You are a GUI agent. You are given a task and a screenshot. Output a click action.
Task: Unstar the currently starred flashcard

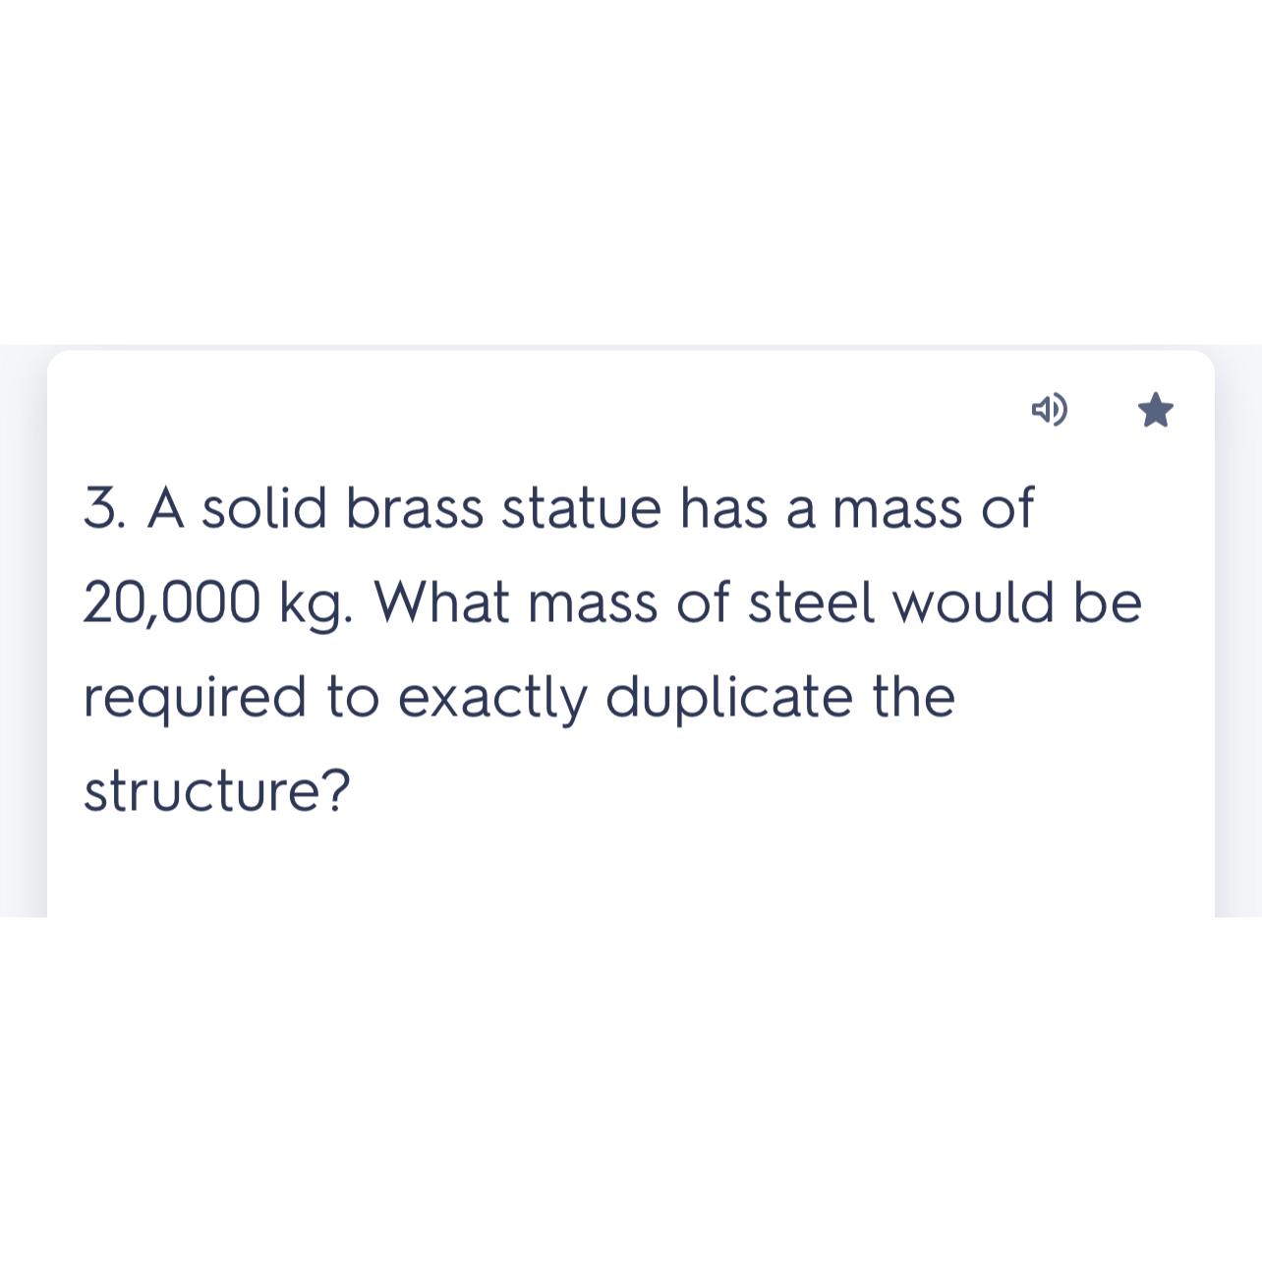coord(1154,410)
